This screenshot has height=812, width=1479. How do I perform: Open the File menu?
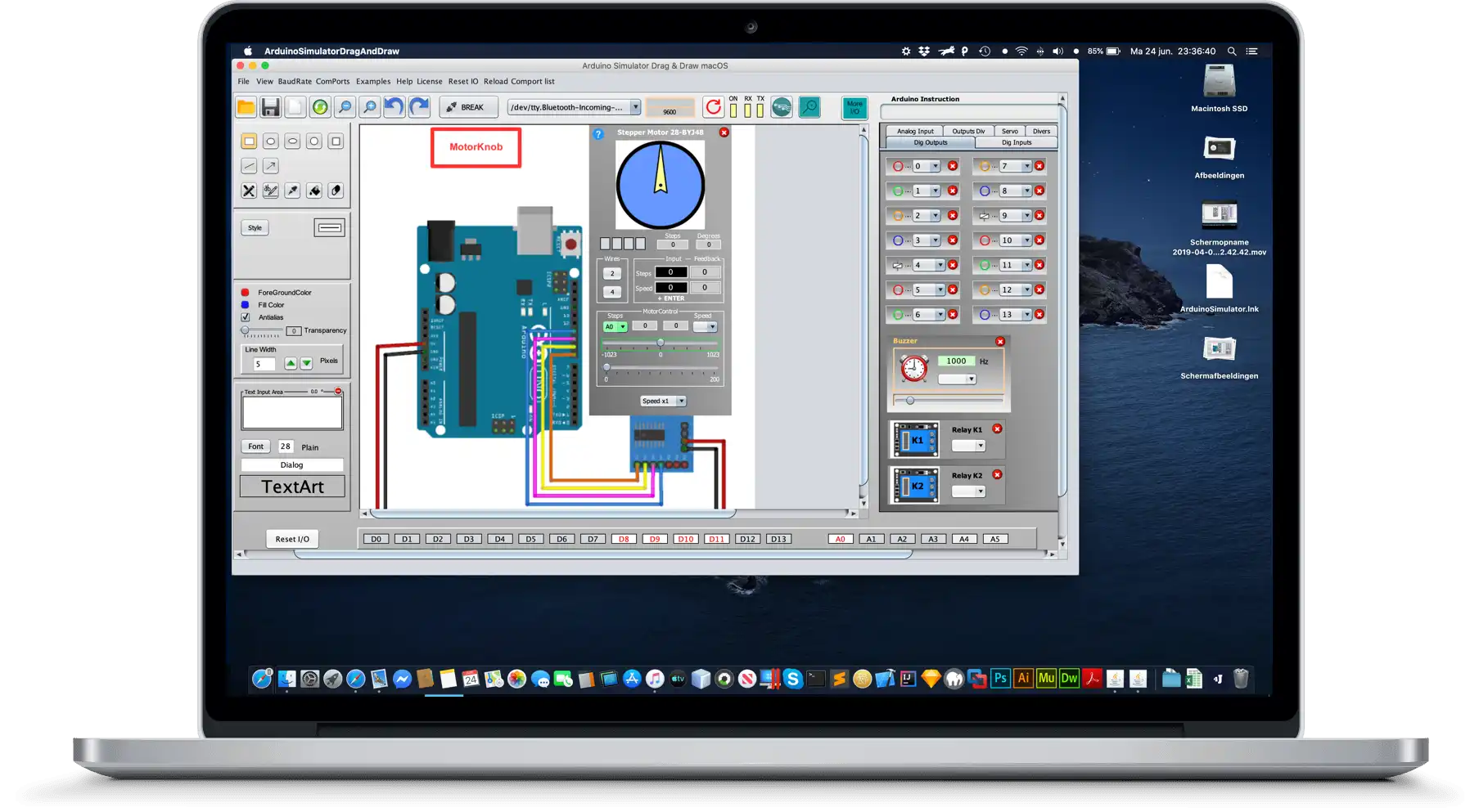[244, 81]
